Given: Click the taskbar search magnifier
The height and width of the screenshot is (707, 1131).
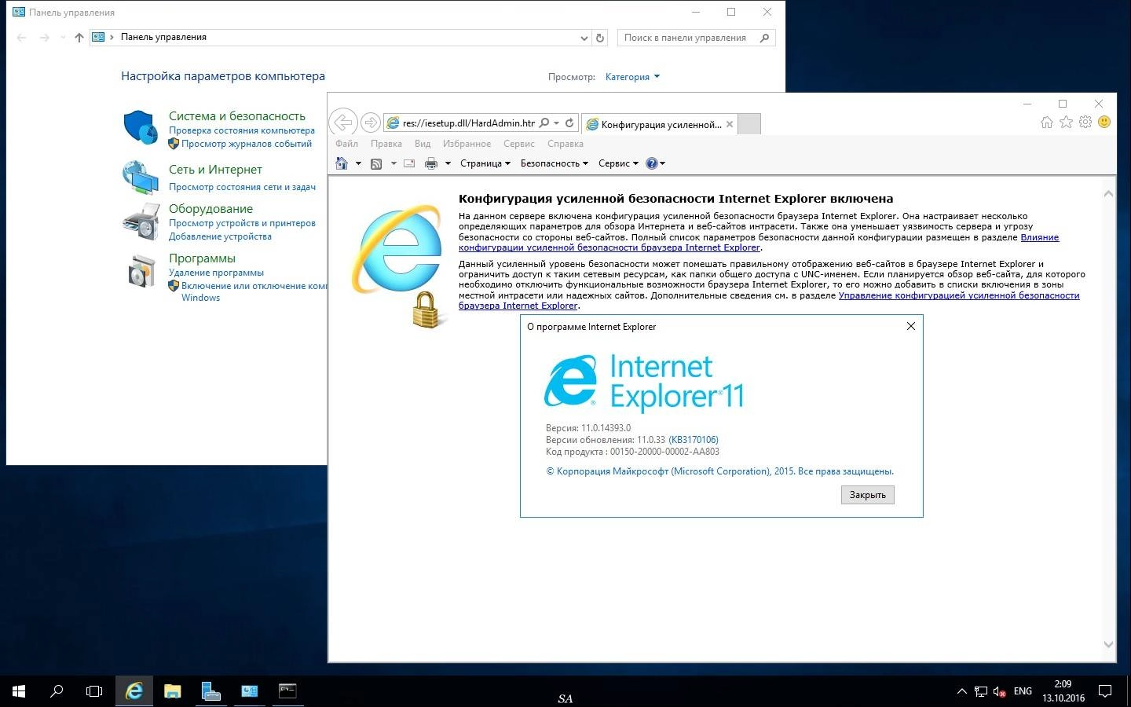Looking at the screenshot, I should coord(57,691).
